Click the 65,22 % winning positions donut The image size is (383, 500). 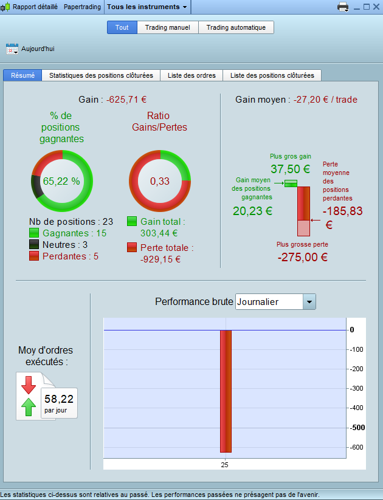click(x=62, y=181)
